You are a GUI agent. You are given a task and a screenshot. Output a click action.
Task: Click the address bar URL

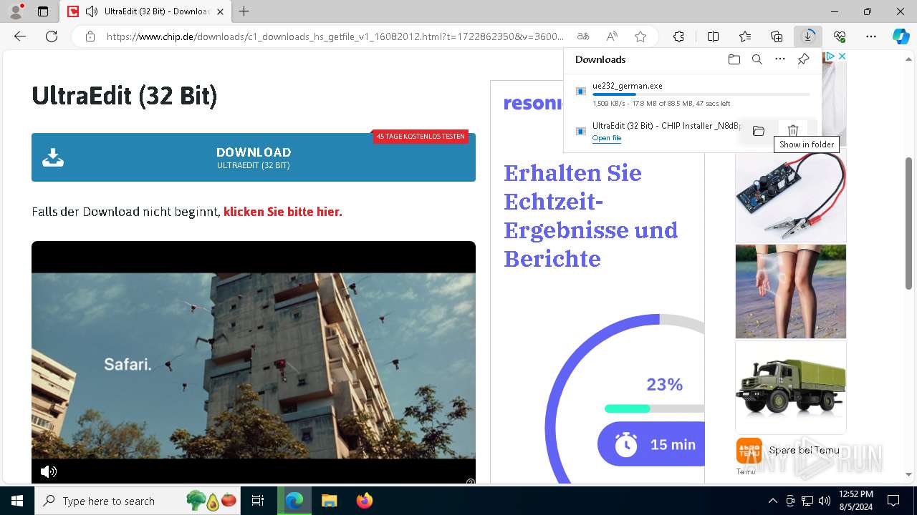point(335,36)
